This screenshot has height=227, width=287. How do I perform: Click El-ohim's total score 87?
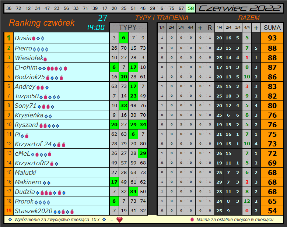pos(272,67)
